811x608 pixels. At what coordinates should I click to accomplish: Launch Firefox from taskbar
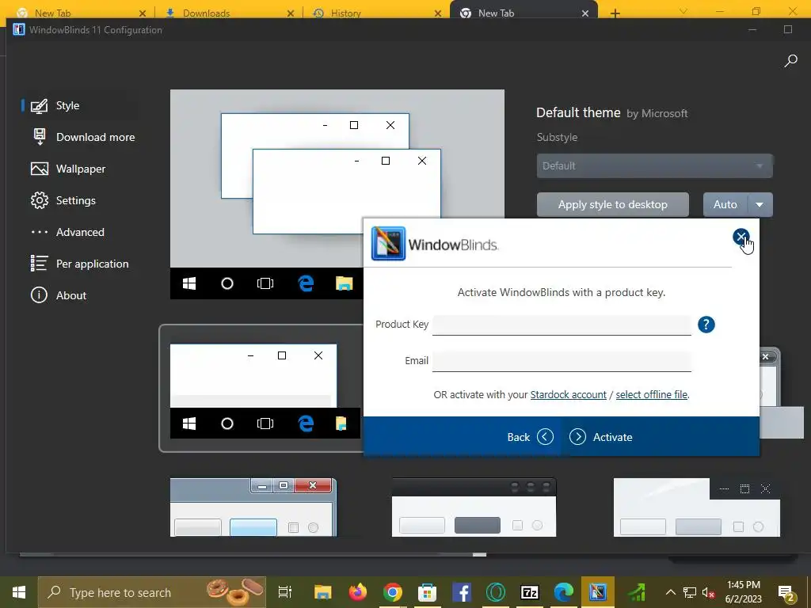(x=357, y=592)
